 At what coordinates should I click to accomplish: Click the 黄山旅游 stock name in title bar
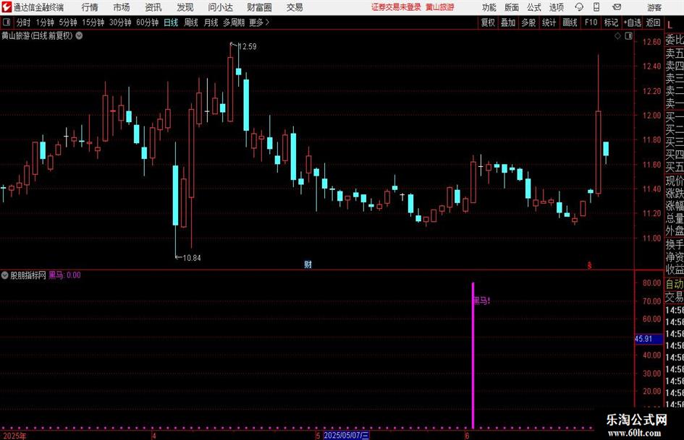pos(440,7)
